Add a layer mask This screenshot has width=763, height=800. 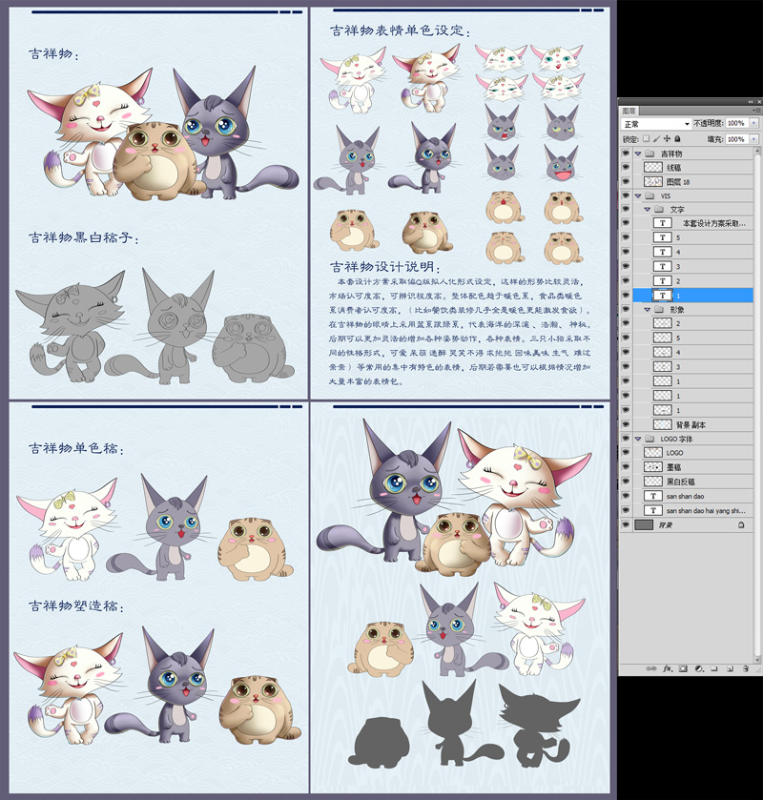(x=684, y=668)
